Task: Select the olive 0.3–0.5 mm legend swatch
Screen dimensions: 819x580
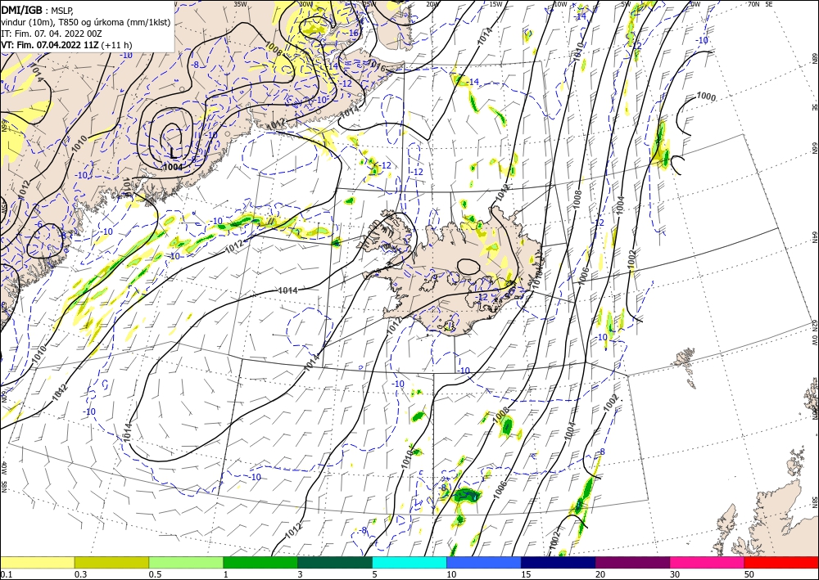Action: tap(111, 562)
